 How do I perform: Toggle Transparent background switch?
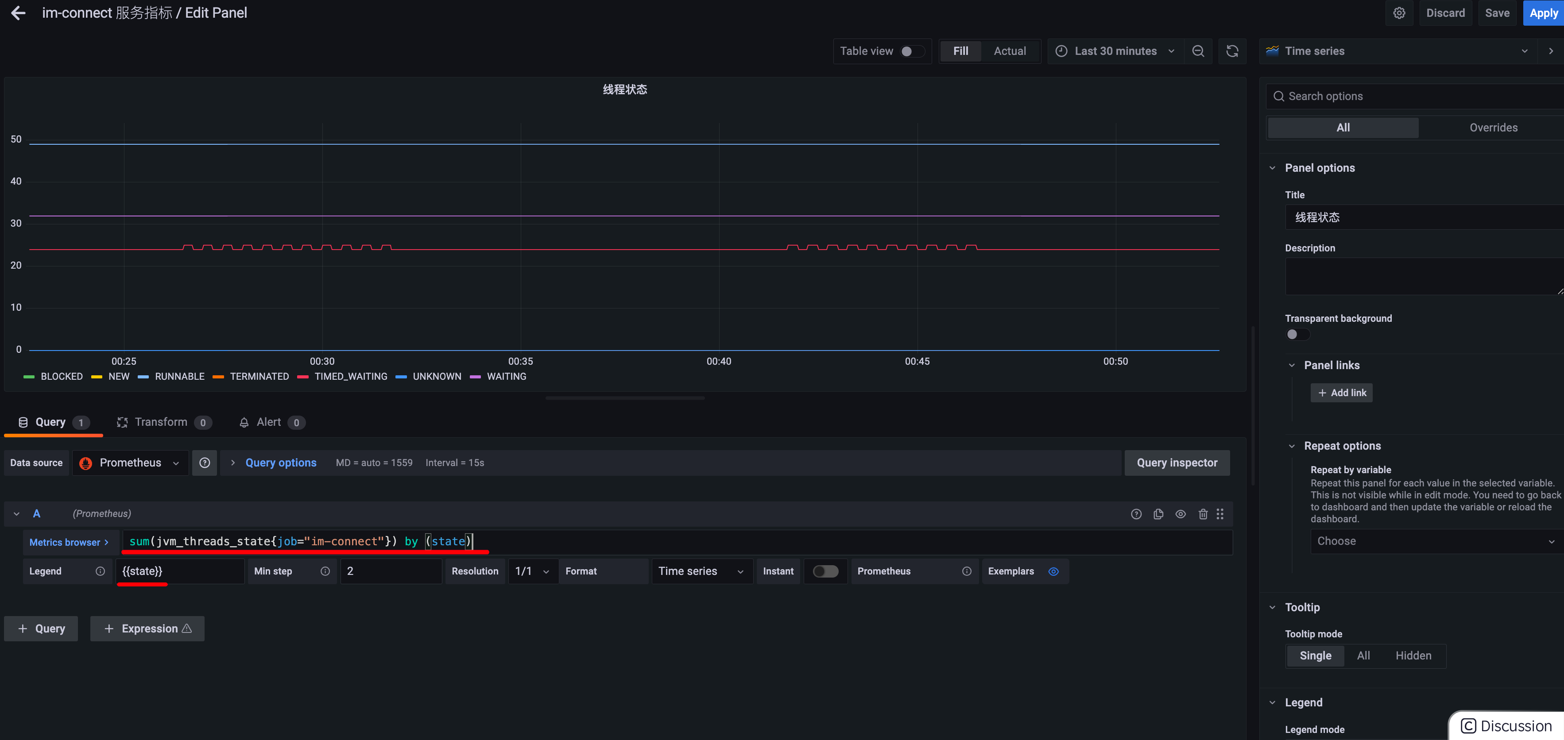[1297, 334]
